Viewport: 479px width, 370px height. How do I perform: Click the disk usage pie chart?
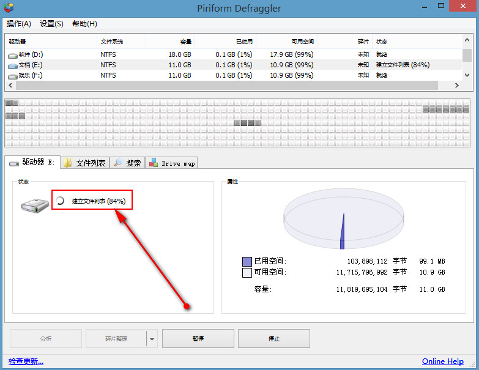pyautogui.click(x=344, y=219)
